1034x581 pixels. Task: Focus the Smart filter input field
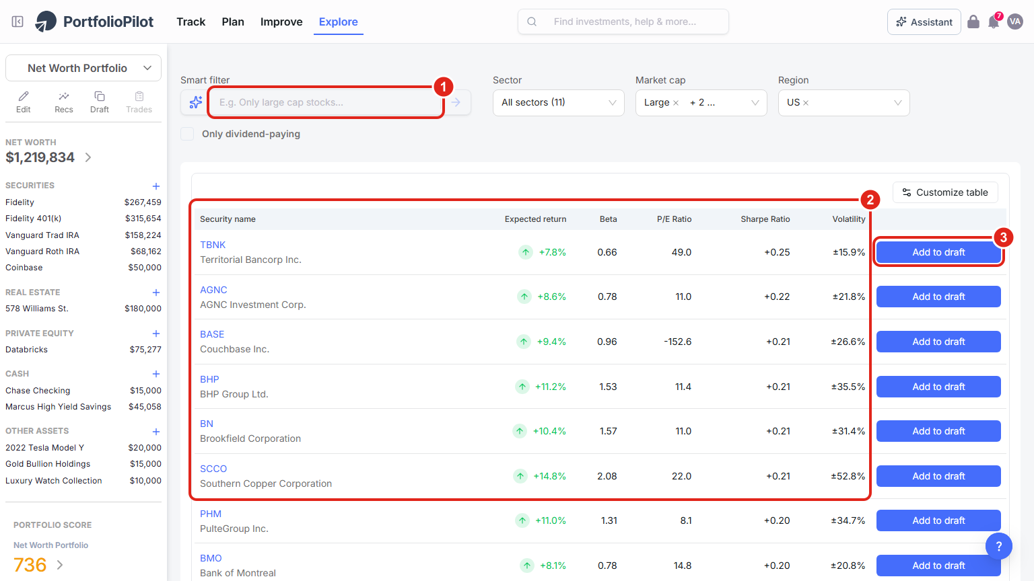pyautogui.click(x=326, y=102)
